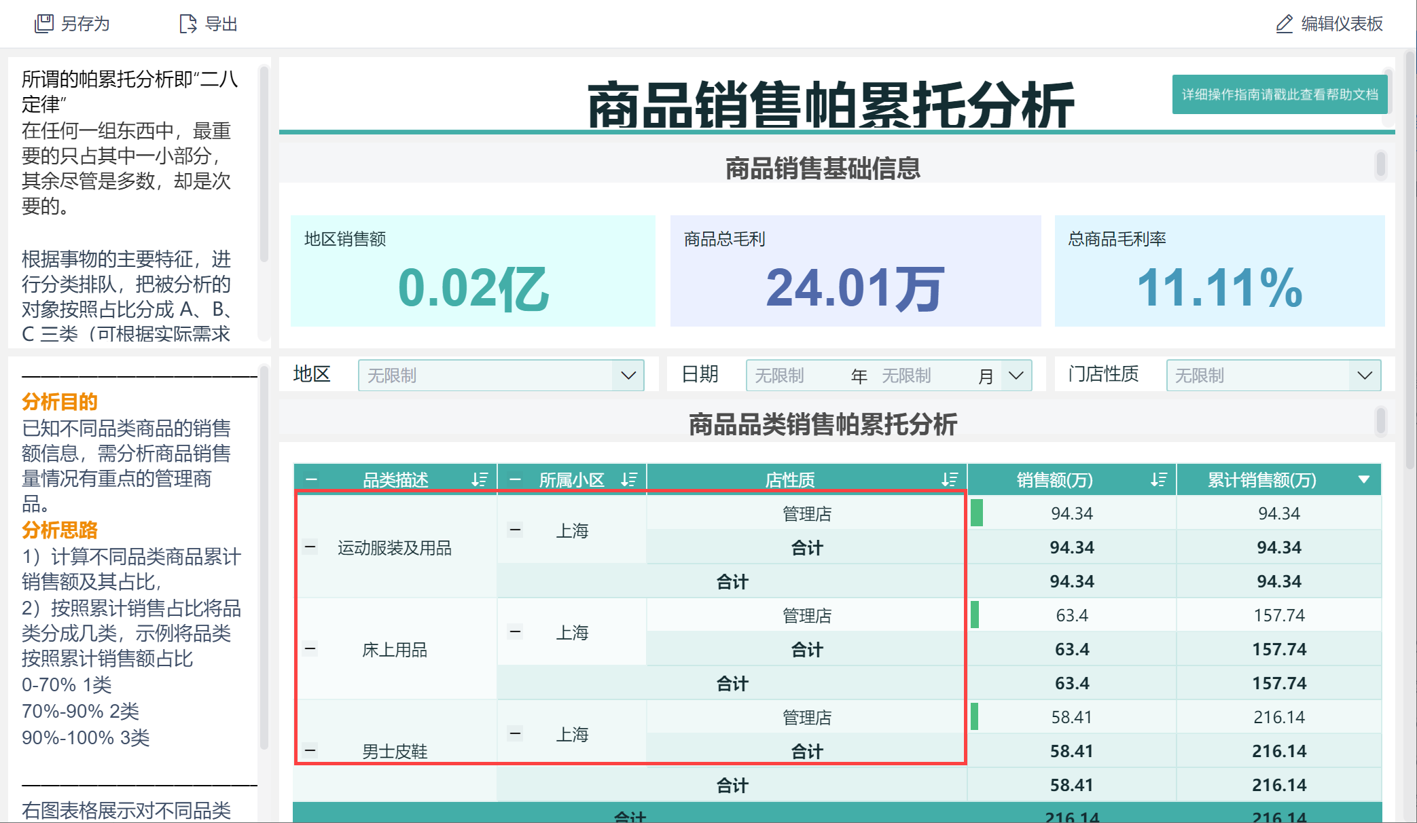
Task: Click the Save As (另存为) icon
Action: 44,24
